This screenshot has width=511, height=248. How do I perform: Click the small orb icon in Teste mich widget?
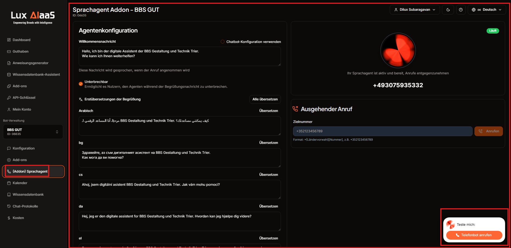[x=451, y=225]
